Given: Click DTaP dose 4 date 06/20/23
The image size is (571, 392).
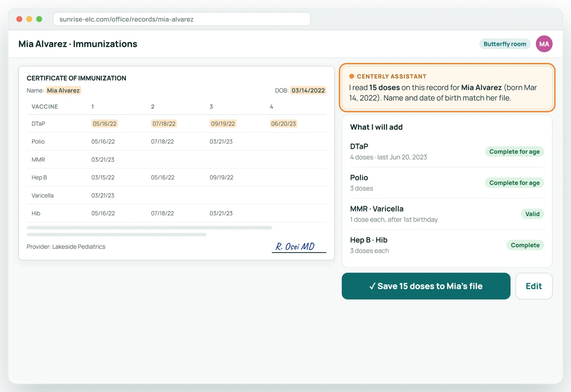Looking at the screenshot, I should pyautogui.click(x=283, y=123).
